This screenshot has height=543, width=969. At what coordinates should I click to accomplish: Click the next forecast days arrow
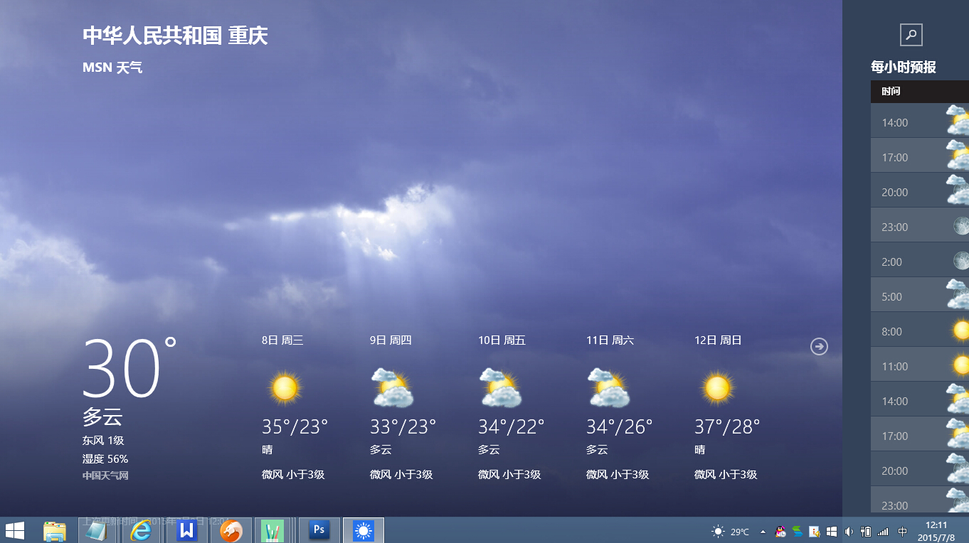click(819, 346)
